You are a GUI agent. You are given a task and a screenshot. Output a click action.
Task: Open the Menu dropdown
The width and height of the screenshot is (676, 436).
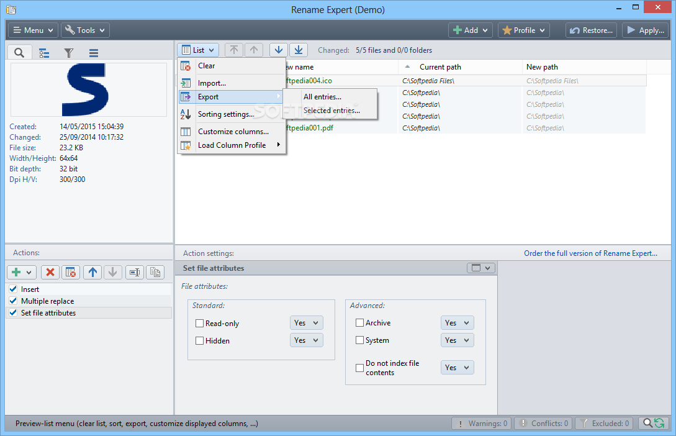click(x=33, y=30)
